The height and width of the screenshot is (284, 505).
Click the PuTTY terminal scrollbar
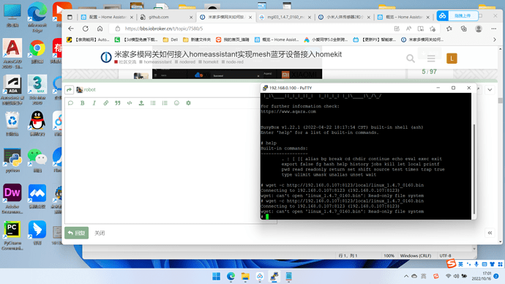(474, 169)
